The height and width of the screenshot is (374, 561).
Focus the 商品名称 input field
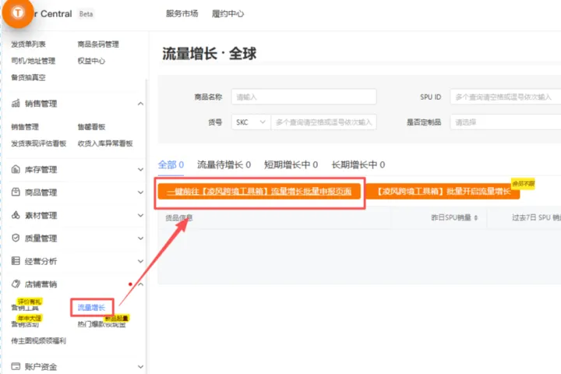[304, 97]
